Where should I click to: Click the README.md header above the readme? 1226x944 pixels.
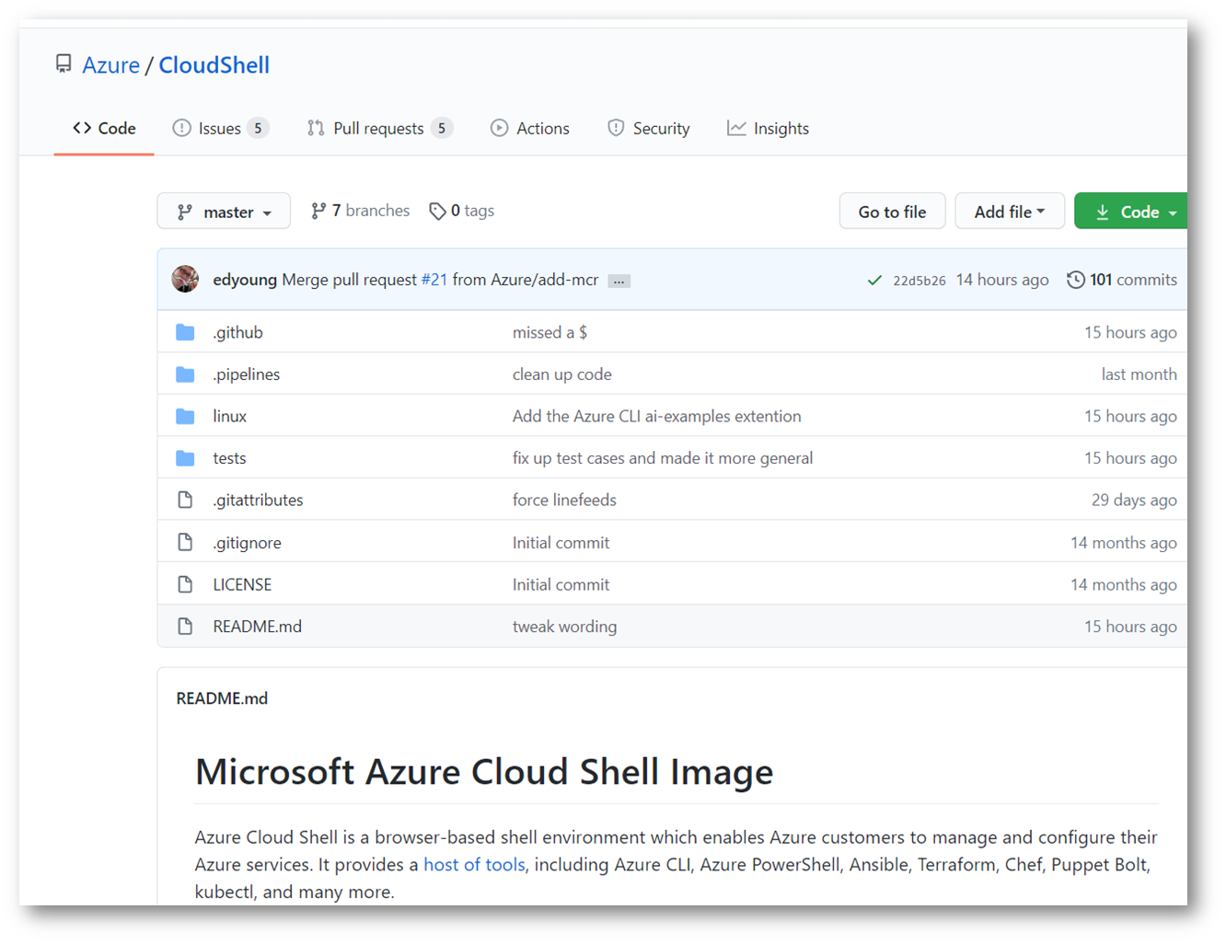[x=222, y=698]
